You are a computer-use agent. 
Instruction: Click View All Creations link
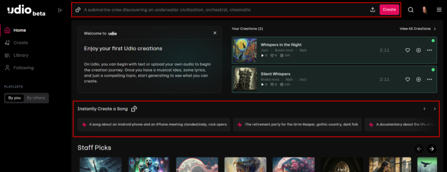tap(415, 29)
